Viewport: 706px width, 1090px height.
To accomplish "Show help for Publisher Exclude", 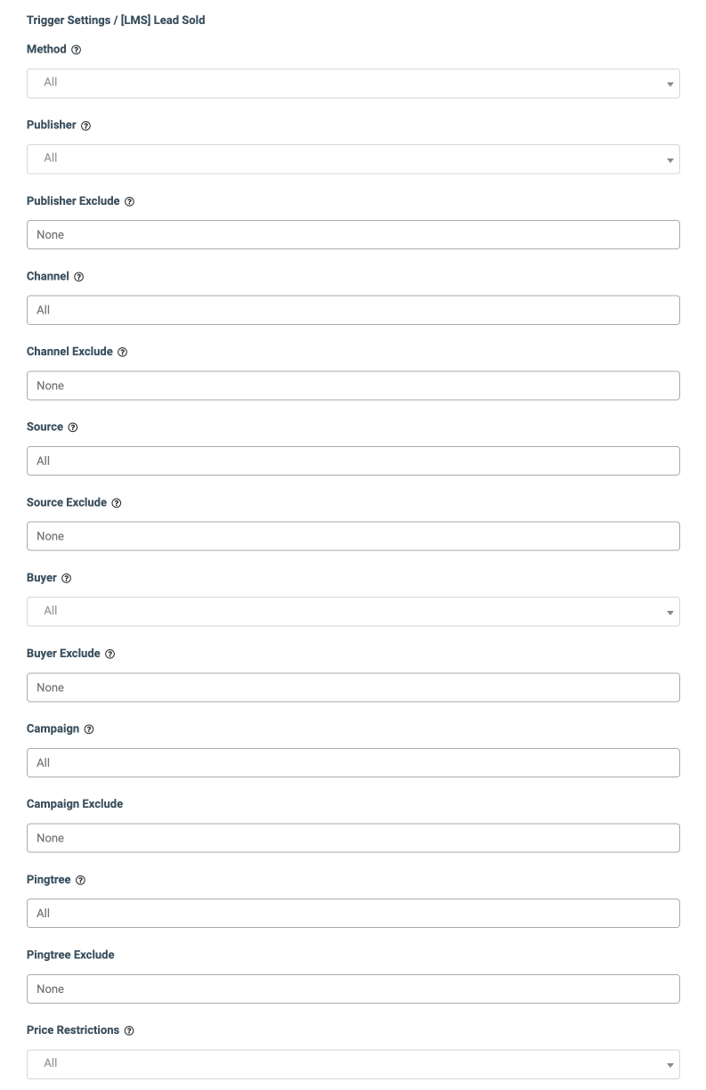I will click(129, 201).
